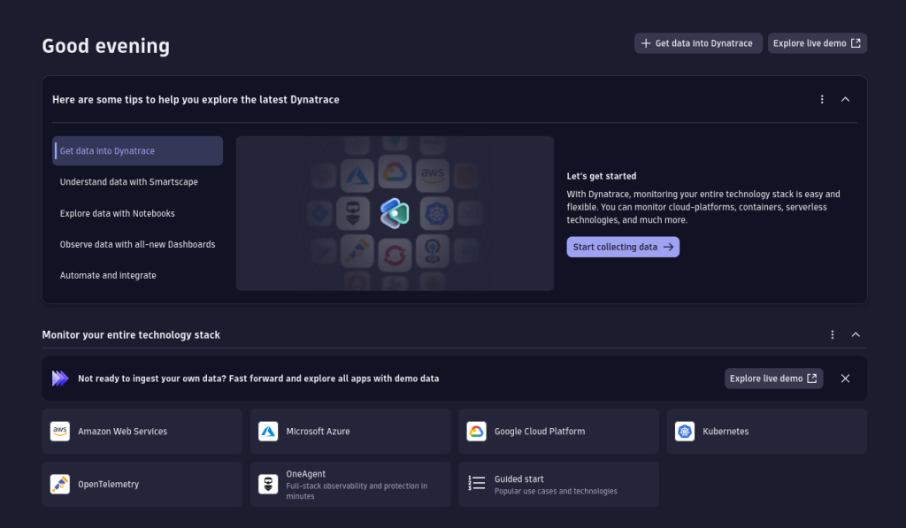Screen dimensions: 906x528
Task: Open the OneAgent card title
Action: [305, 474]
